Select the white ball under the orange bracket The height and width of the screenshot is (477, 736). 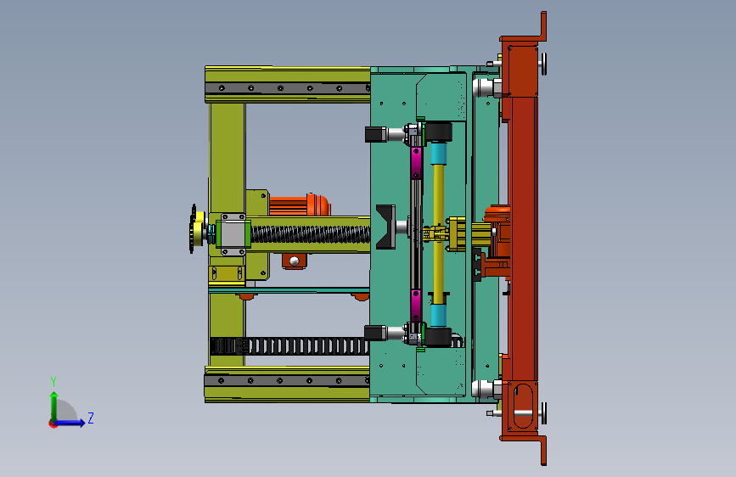coord(295,261)
